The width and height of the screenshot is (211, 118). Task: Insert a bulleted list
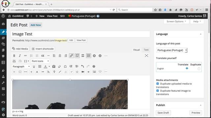coord(31,56)
